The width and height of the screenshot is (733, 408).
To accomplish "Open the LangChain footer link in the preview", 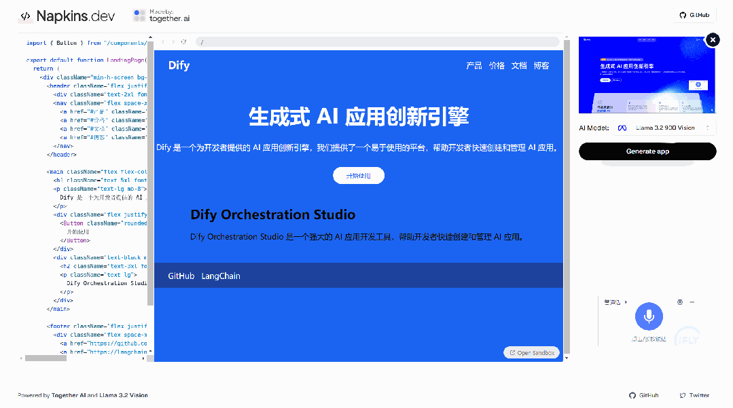I will coord(221,276).
